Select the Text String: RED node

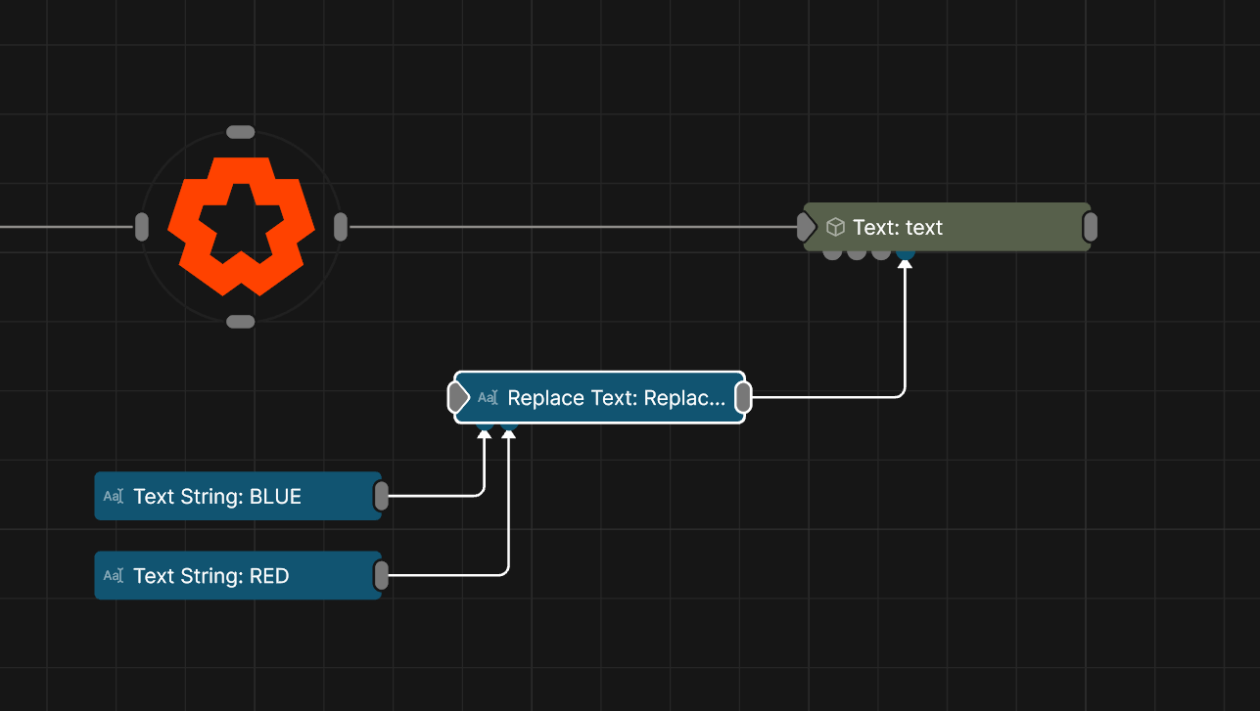(211, 576)
